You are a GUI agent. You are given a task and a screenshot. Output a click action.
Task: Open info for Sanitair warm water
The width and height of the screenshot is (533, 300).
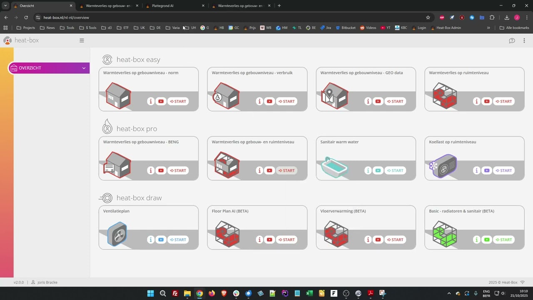[368, 170]
